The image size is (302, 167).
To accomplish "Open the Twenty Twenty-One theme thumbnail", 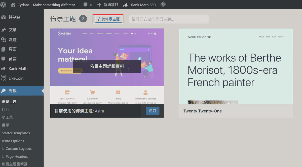I will 236,66.
